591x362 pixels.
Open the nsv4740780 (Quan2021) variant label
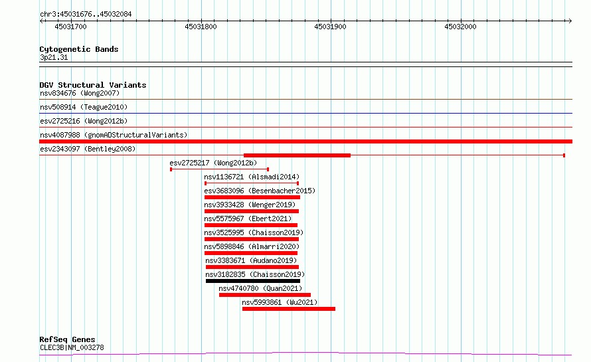260,288
